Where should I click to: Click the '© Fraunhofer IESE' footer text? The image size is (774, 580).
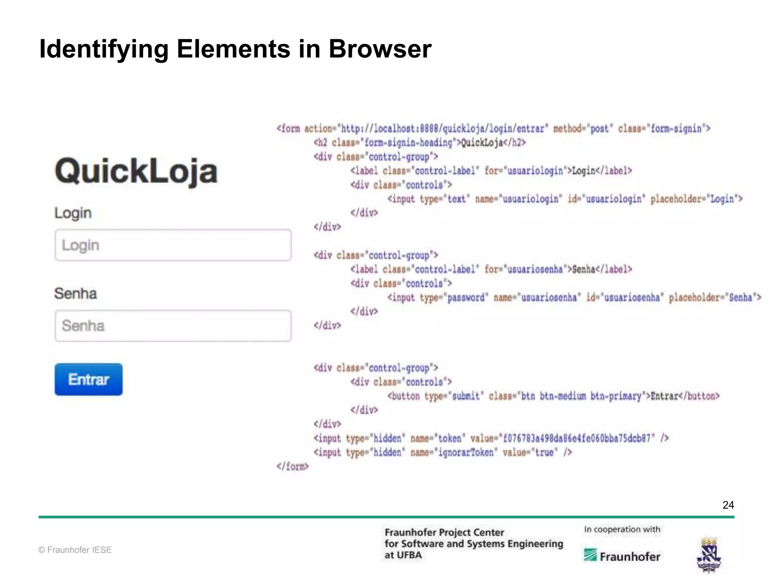tap(75, 550)
